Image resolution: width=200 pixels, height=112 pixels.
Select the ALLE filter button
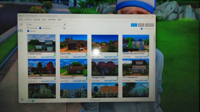click(134, 25)
